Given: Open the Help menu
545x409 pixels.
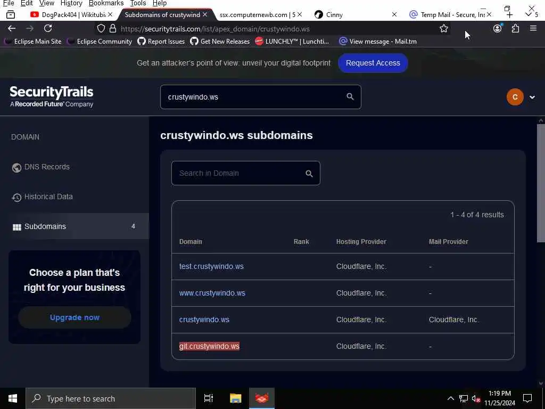Looking at the screenshot, I should 160,3.
